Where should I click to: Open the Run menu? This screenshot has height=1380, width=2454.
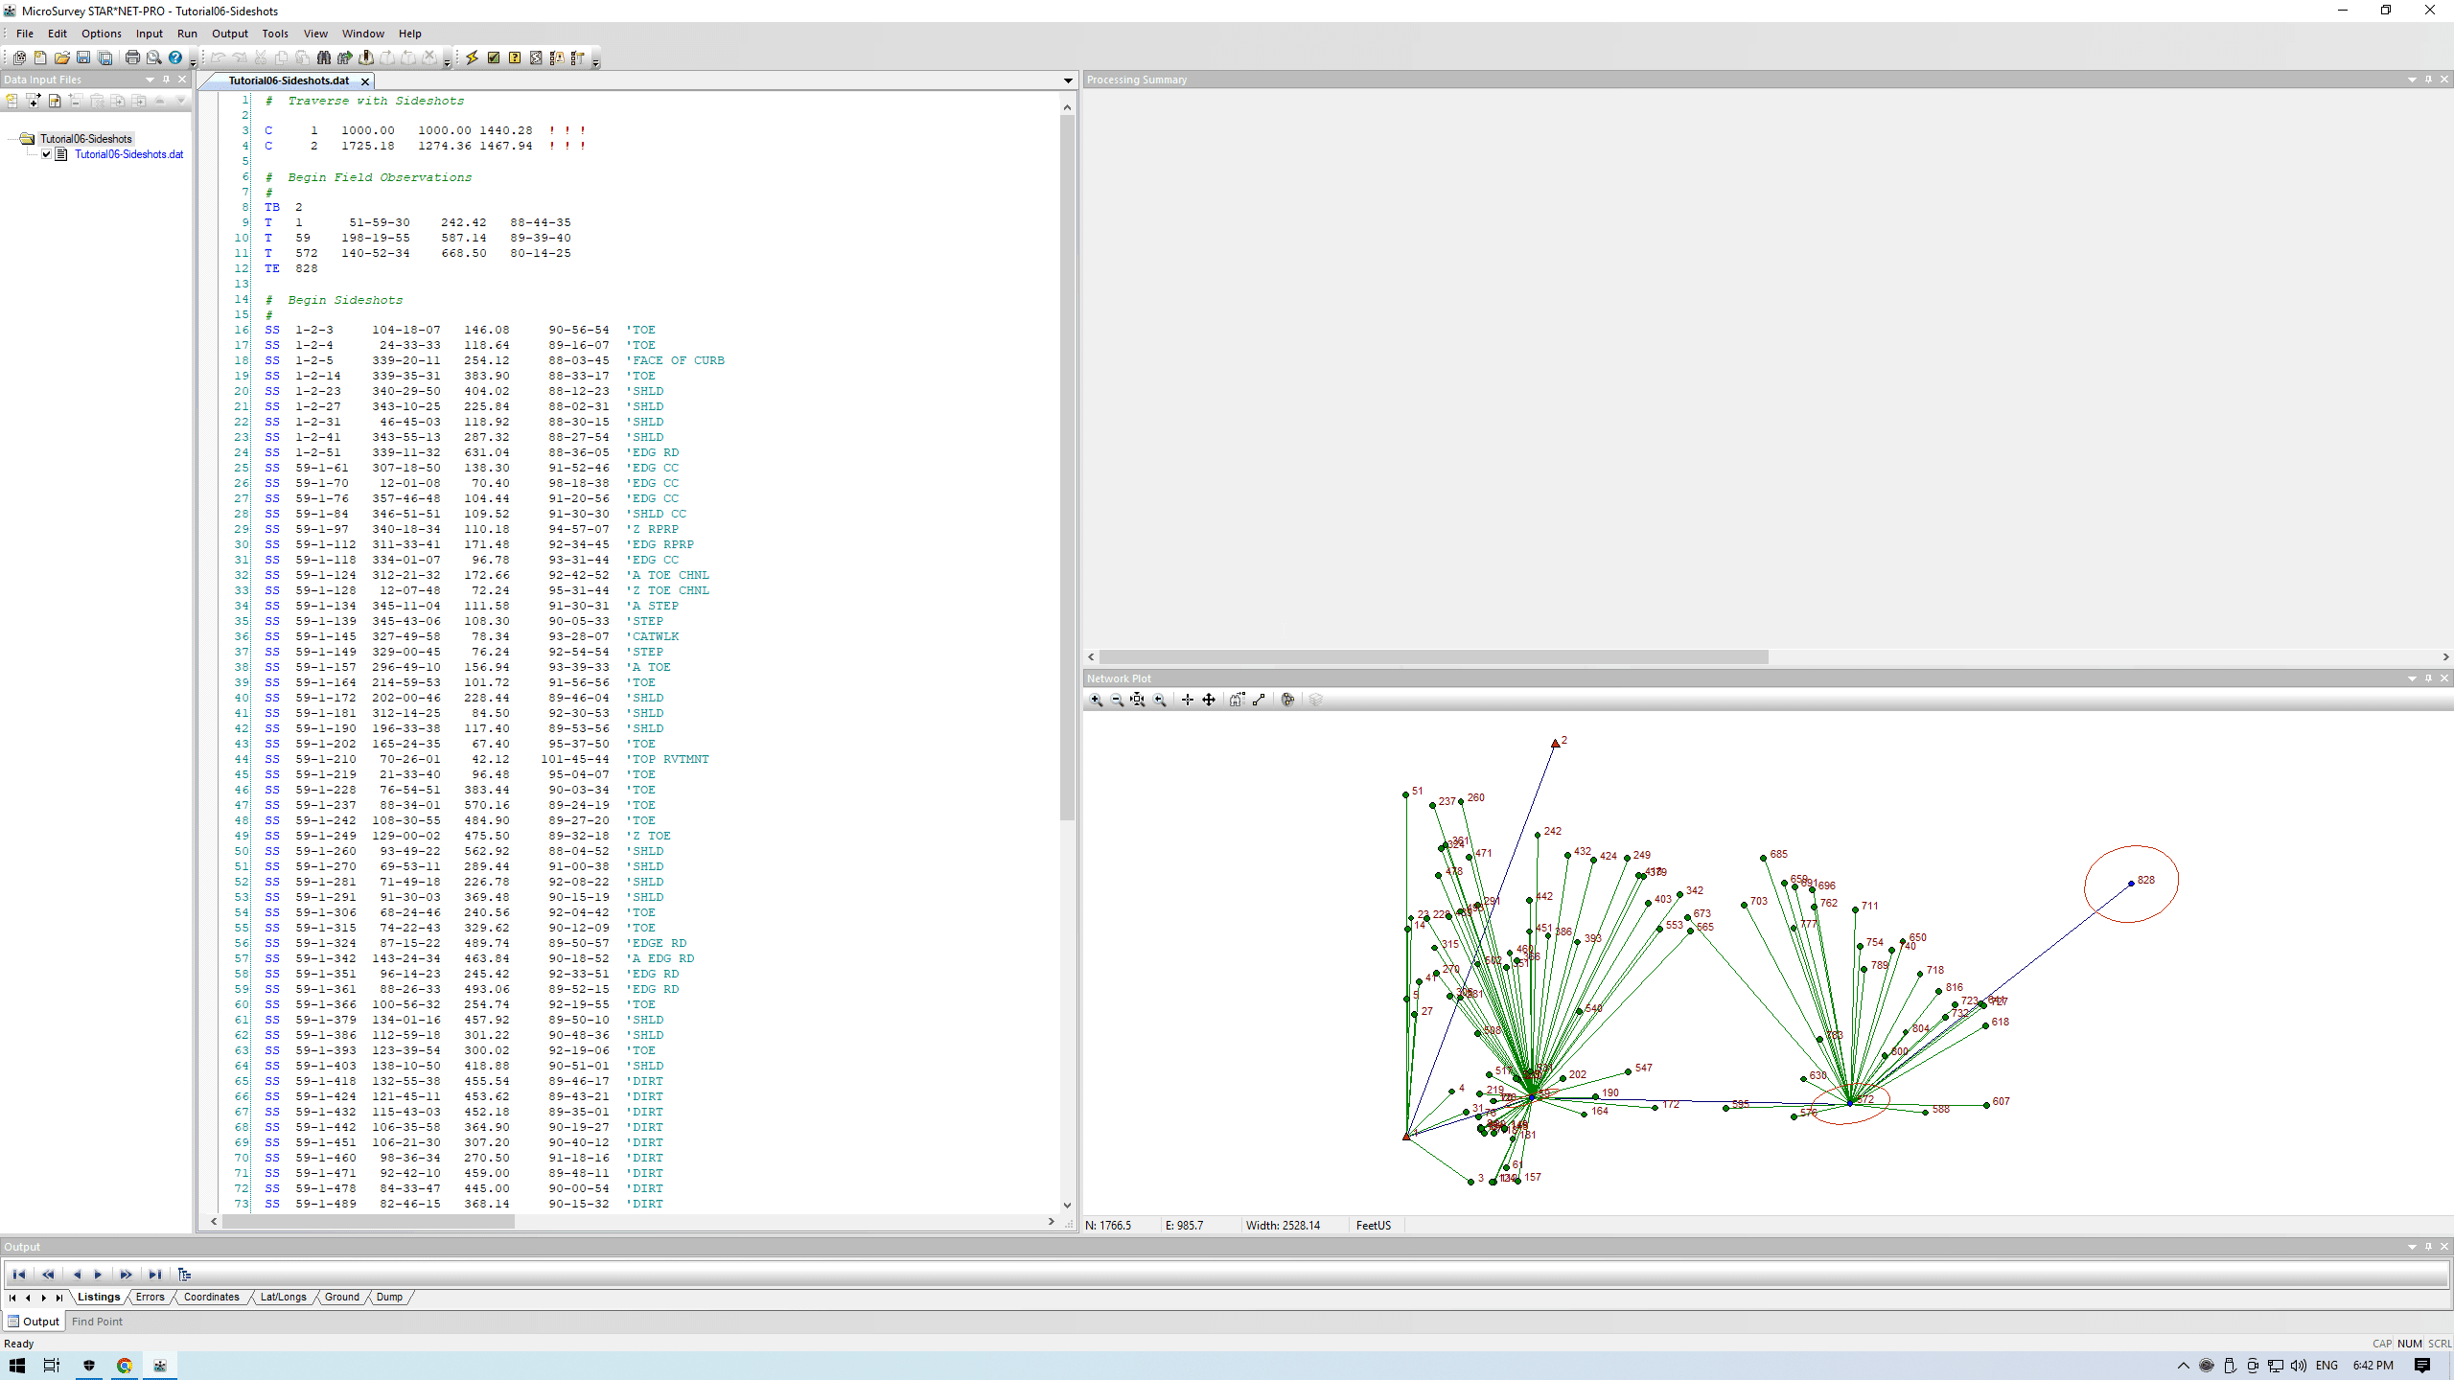[x=187, y=34]
